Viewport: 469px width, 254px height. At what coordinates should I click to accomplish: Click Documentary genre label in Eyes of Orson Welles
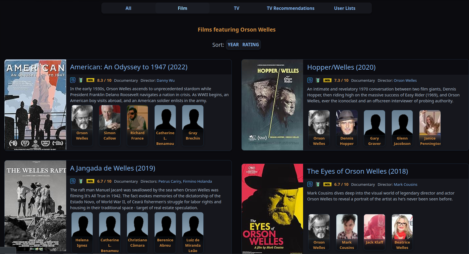tap(363, 184)
